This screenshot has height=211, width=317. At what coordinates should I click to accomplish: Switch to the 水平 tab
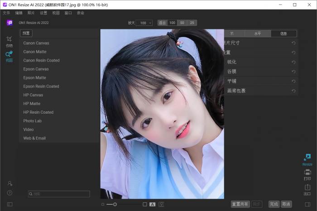click(x=258, y=34)
